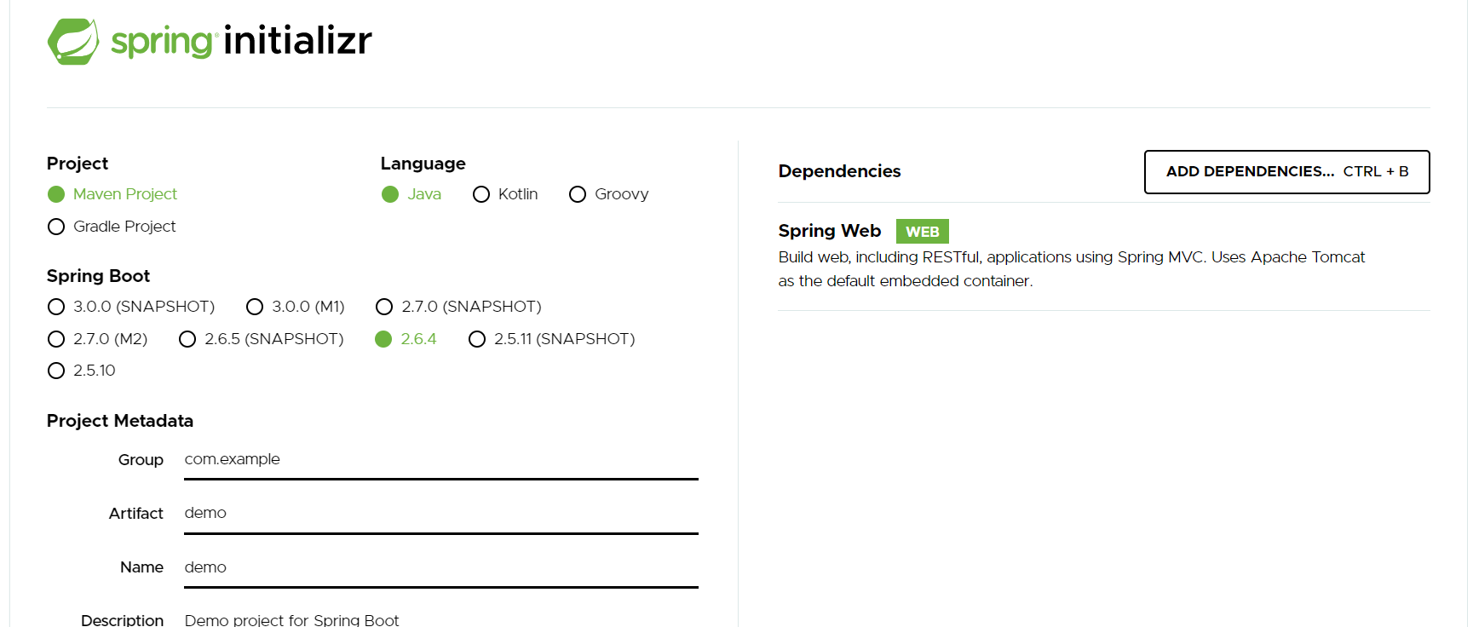The height and width of the screenshot is (627, 1473).
Task: Pick Spring Boot 2.7.0 (SNAPSHOT)
Action: 384,307
